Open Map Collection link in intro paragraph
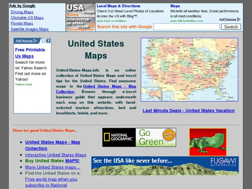Image resolution: width=252 pixels, height=189 pixels. pos(96,89)
